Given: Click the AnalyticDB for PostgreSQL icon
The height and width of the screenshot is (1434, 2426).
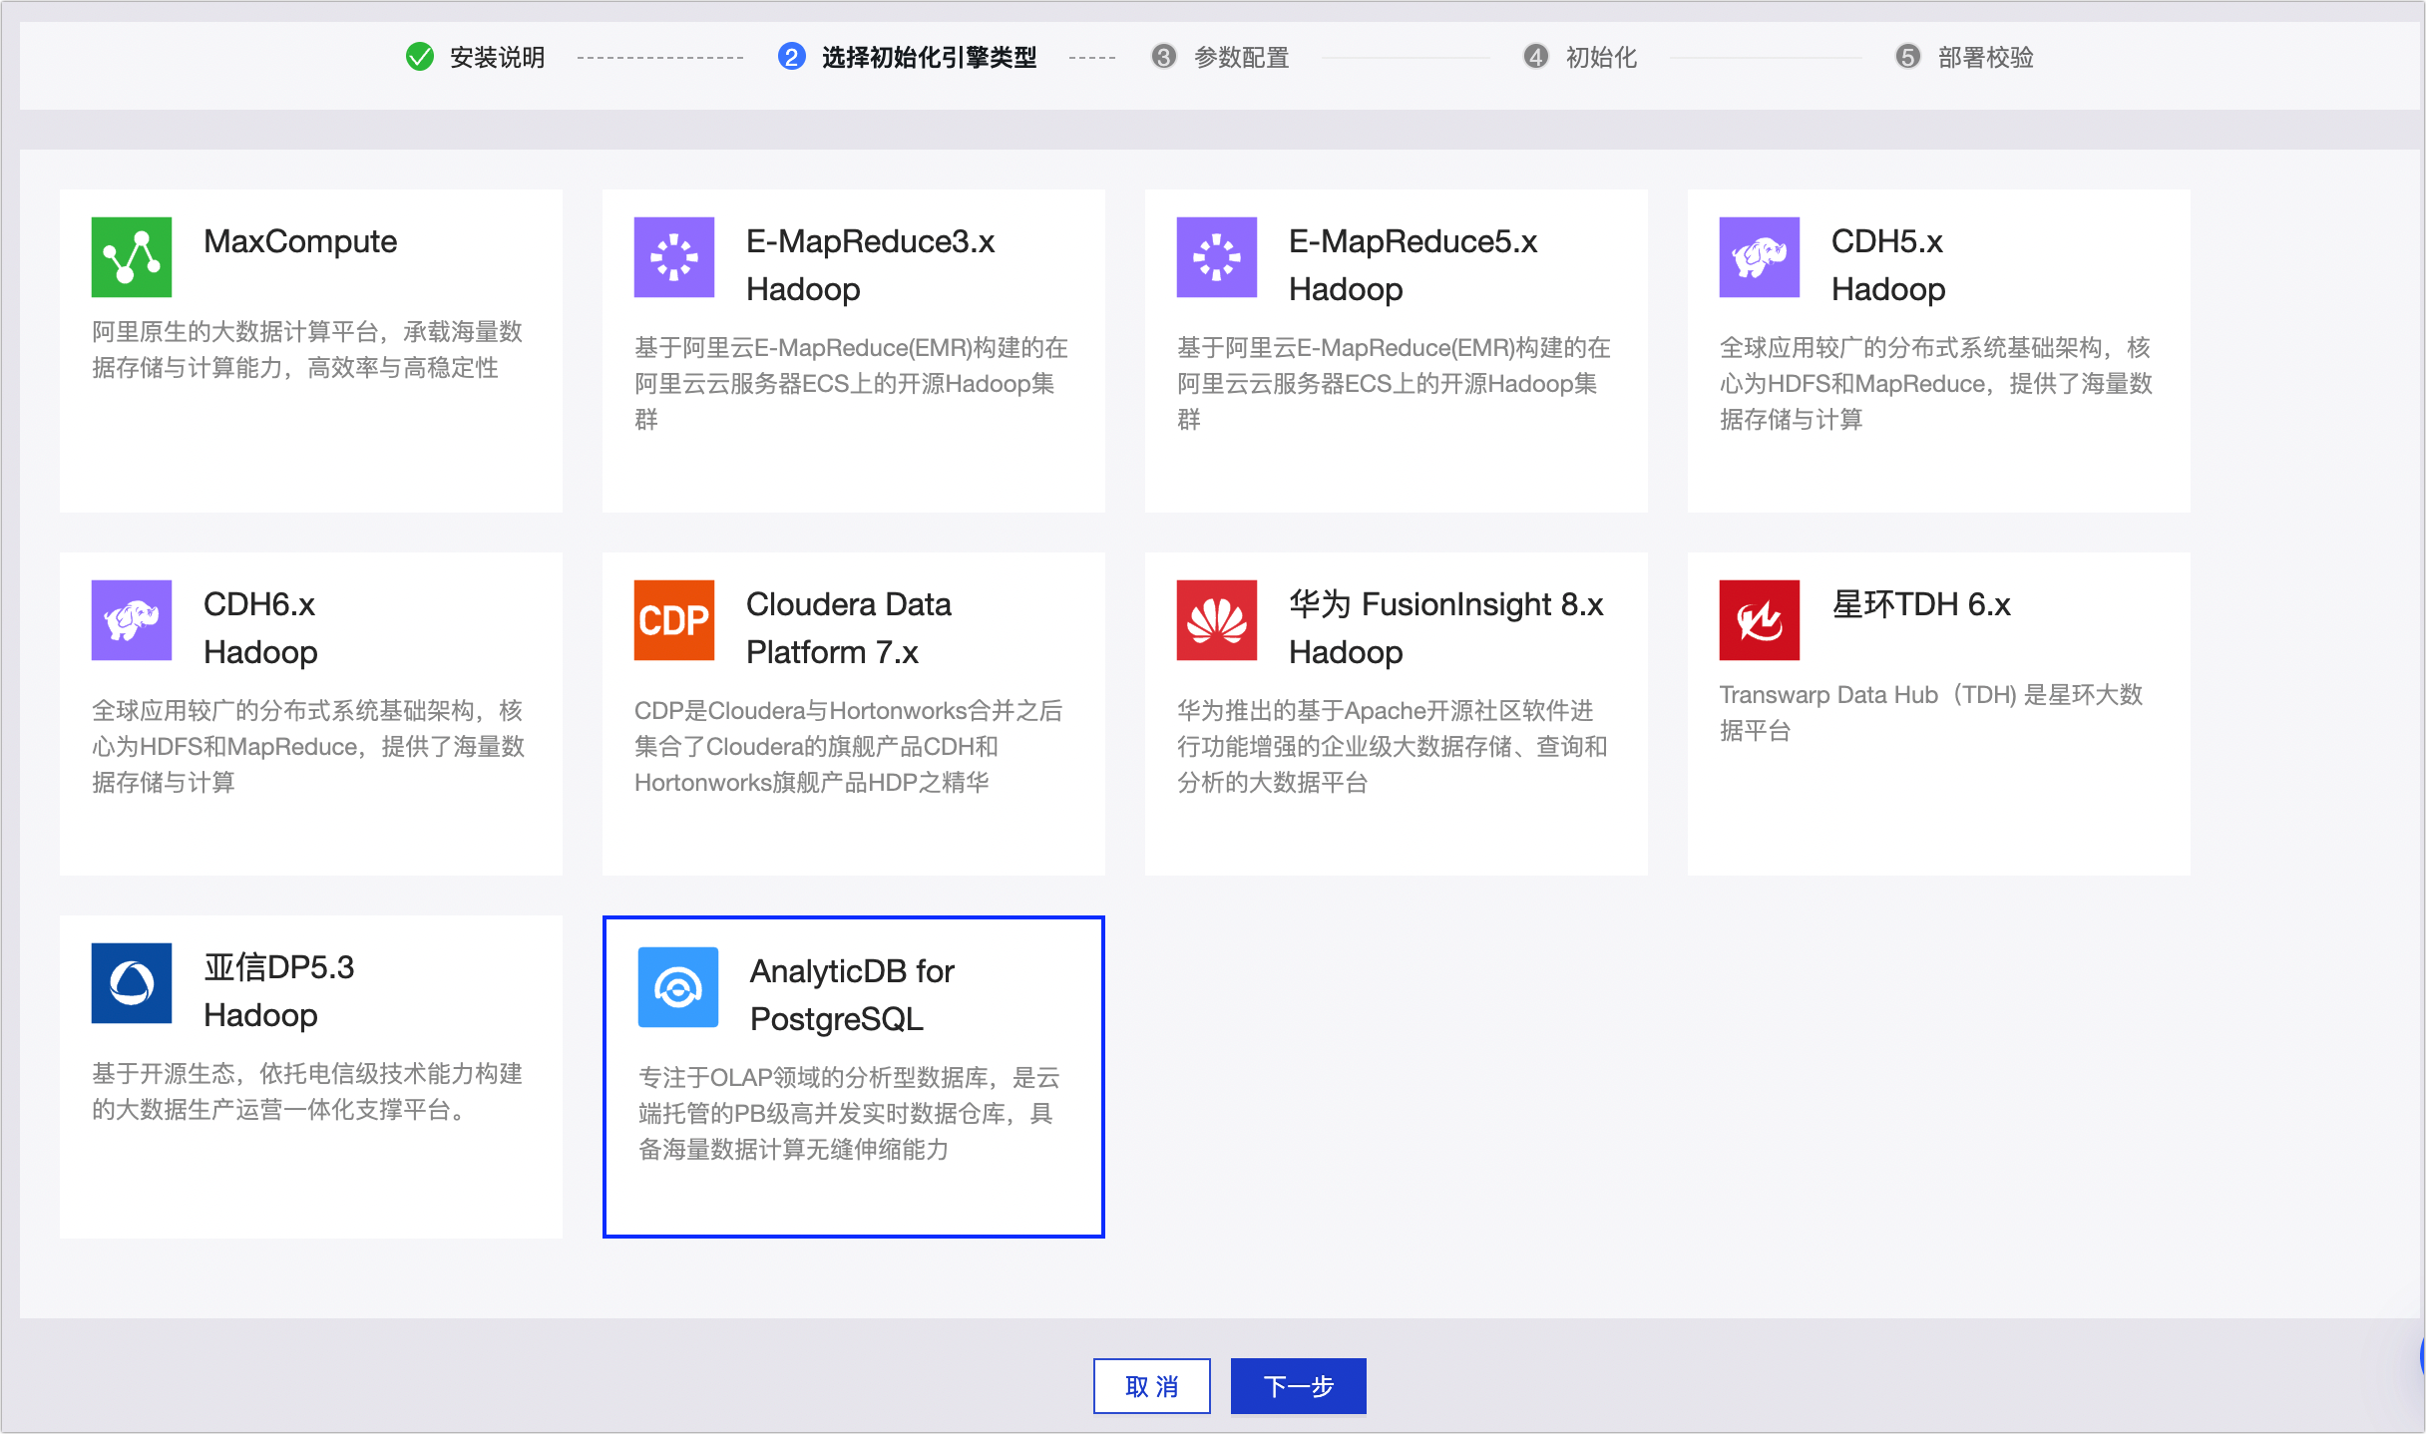Looking at the screenshot, I should 678,987.
